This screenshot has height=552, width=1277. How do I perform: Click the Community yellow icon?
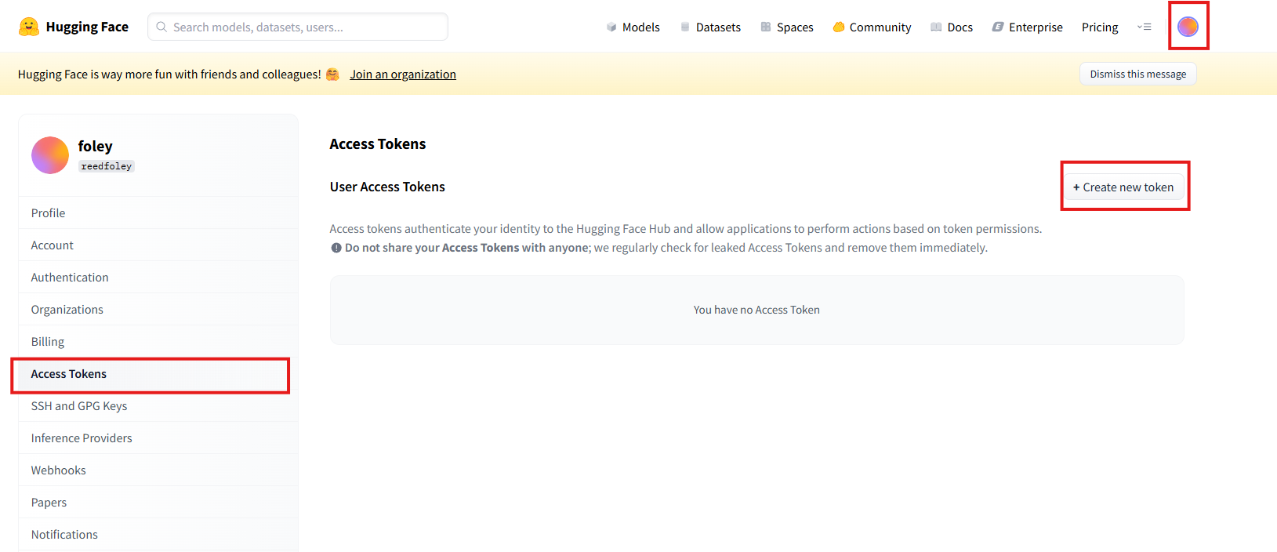(839, 27)
